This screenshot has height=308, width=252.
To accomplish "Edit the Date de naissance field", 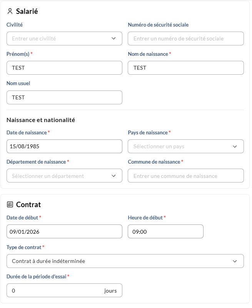I will point(64,146).
